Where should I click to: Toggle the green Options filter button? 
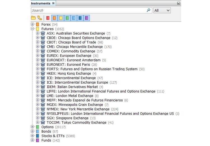[67, 18]
